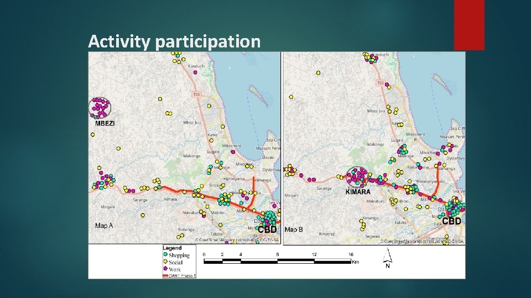Click the Kawe label on Map A
The height and width of the screenshot is (298, 531).
[212, 135]
